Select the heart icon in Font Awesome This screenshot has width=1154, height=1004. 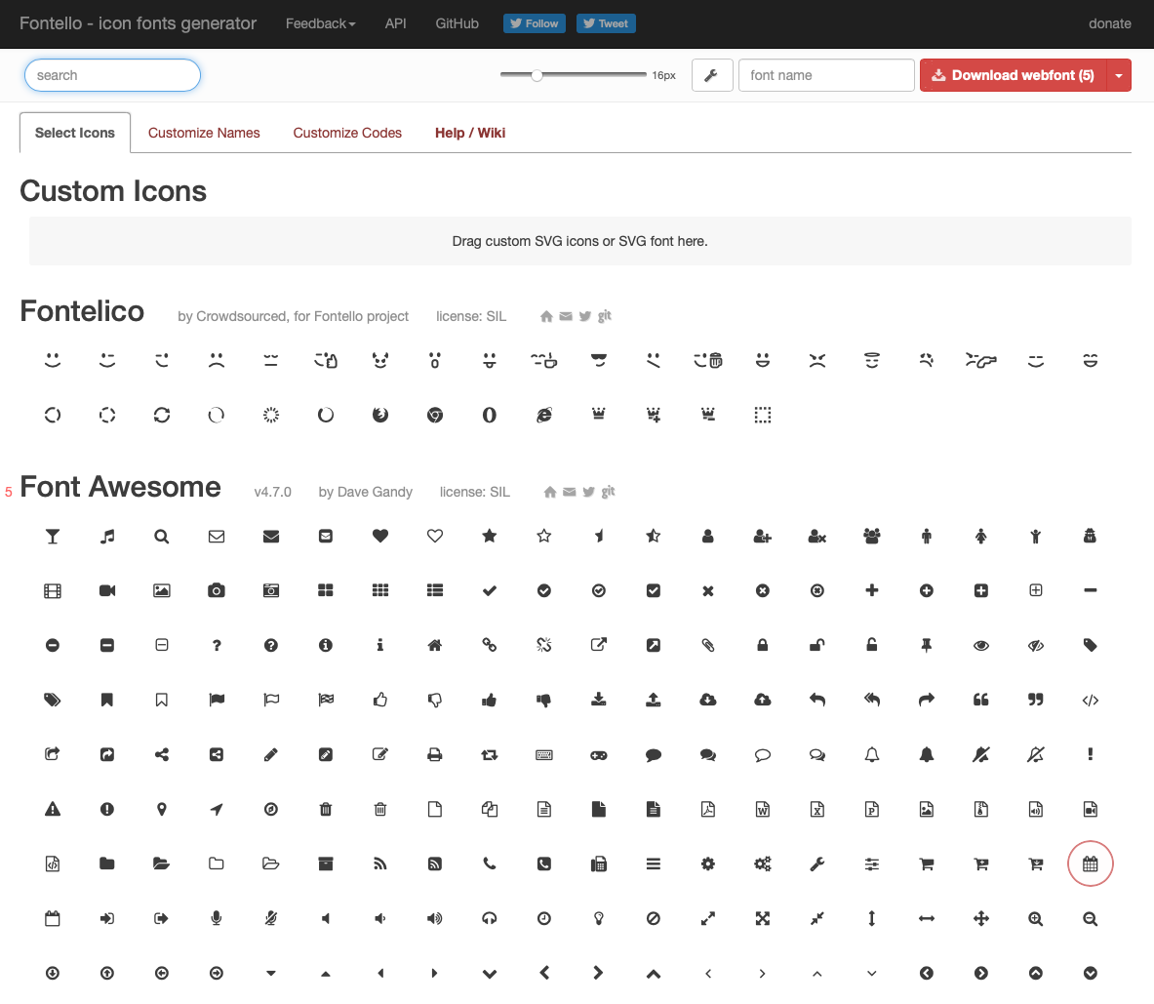379,536
